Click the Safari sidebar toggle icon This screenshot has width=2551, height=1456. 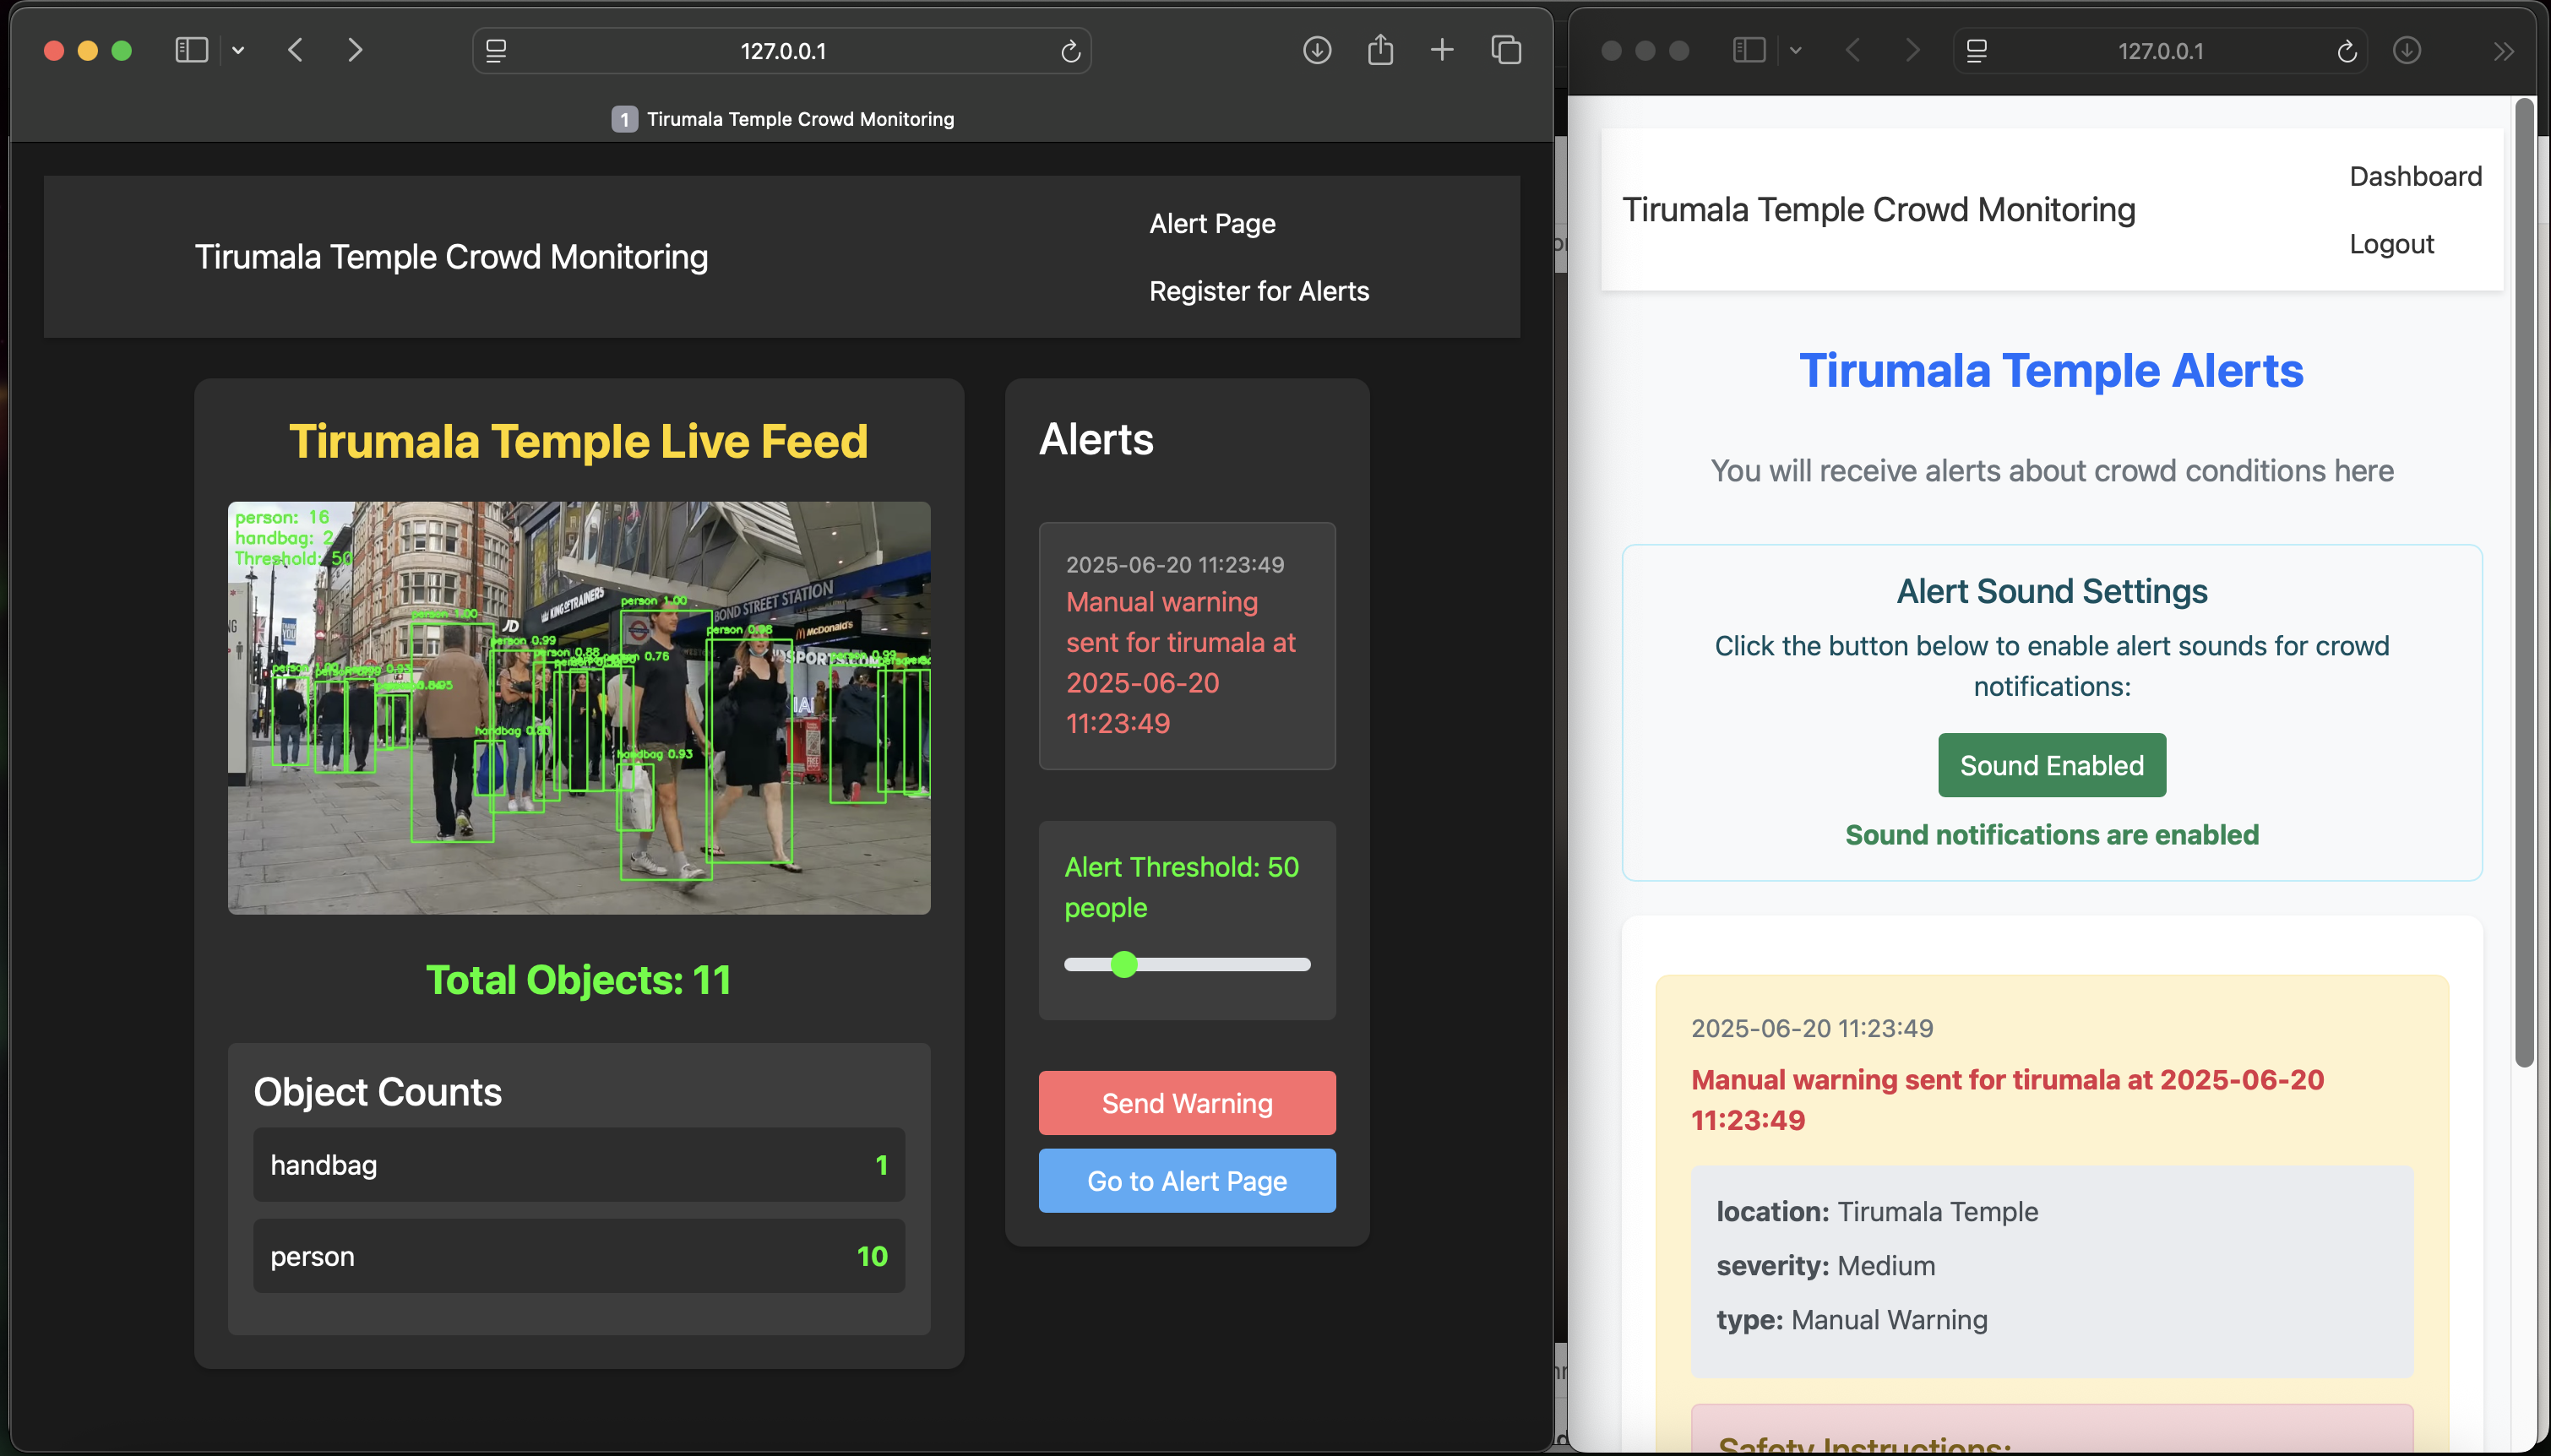191,50
